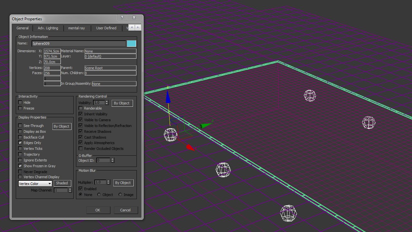Click the Cancel button

pos(125,210)
